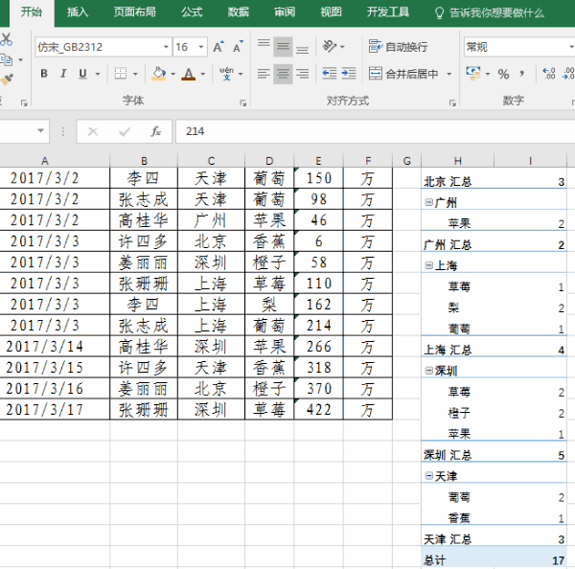
Task: Click the insert function fx icon
Action: point(155,131)
